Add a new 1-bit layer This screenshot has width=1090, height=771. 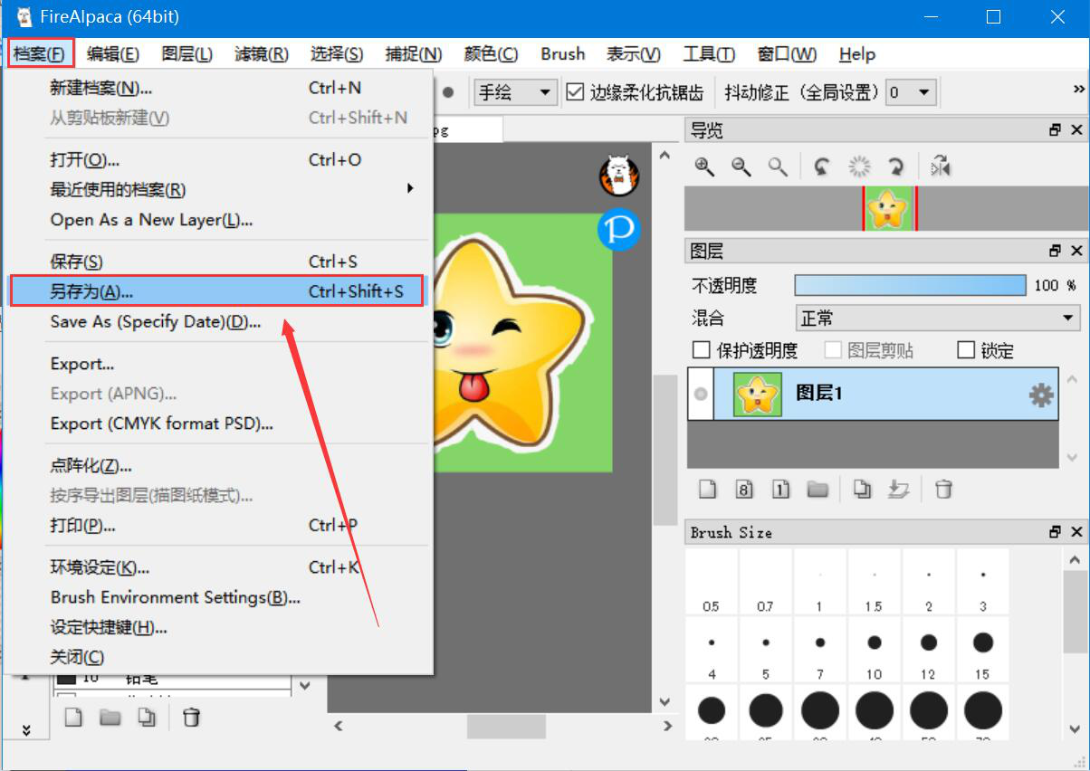tap(780, 490)
